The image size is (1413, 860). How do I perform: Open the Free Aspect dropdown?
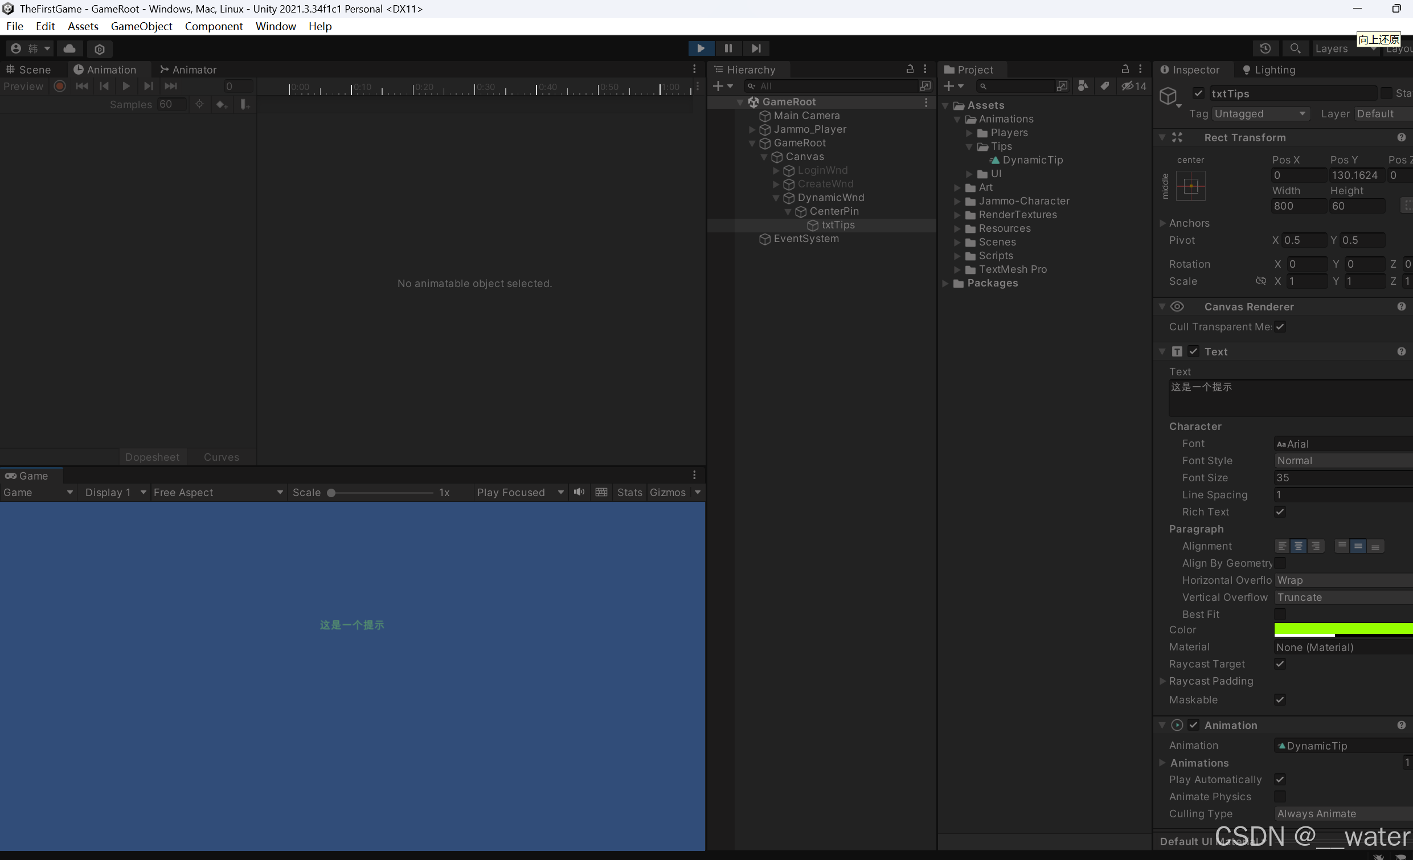pos(218,493)
